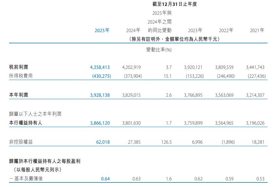The width and height of the screenshot is (273, 187).
Task: Click the 2025年 column header
Action: pos(102,30)
